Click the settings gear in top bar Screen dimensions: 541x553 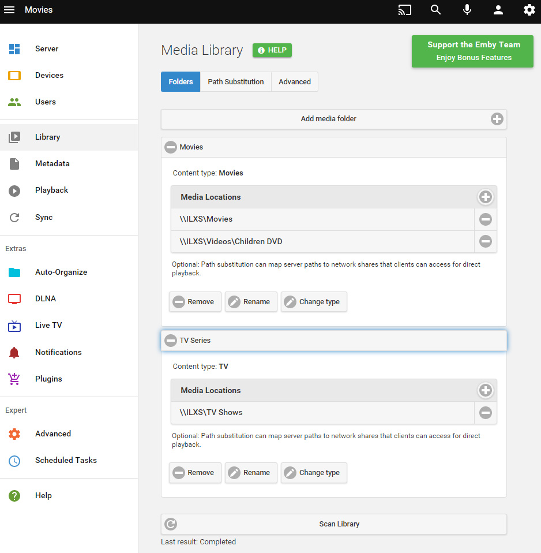529,10
